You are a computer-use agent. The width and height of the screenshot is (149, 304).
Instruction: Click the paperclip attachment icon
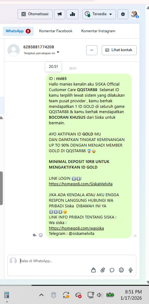103,270
